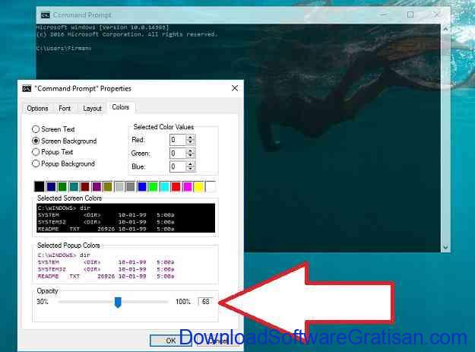Close the Command Prompt Properties dialog
This screenshot has height=352, width=475.
point(235,88)
